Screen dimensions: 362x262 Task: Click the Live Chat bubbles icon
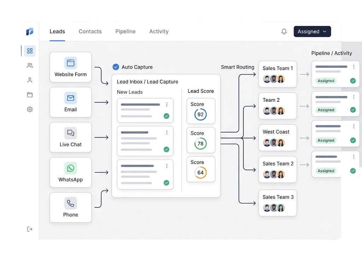click(71, 133)
